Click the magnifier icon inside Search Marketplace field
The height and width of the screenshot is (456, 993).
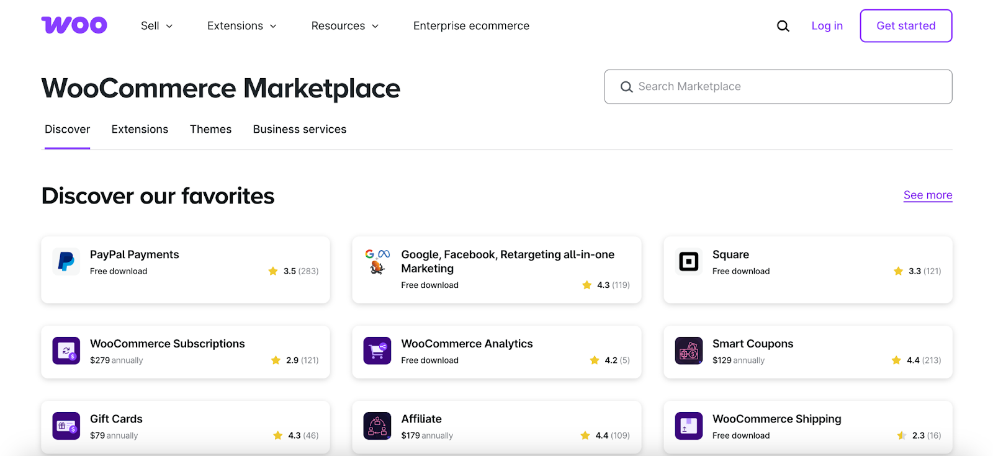pos(627,87)
